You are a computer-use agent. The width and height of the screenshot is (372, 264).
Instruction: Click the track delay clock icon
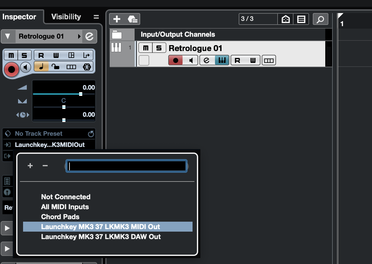pyautogui.click(x=22, y=115)
